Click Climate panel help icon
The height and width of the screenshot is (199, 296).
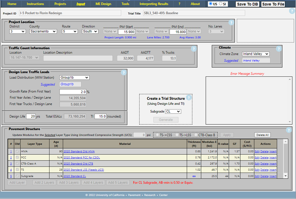pos(278,49)
